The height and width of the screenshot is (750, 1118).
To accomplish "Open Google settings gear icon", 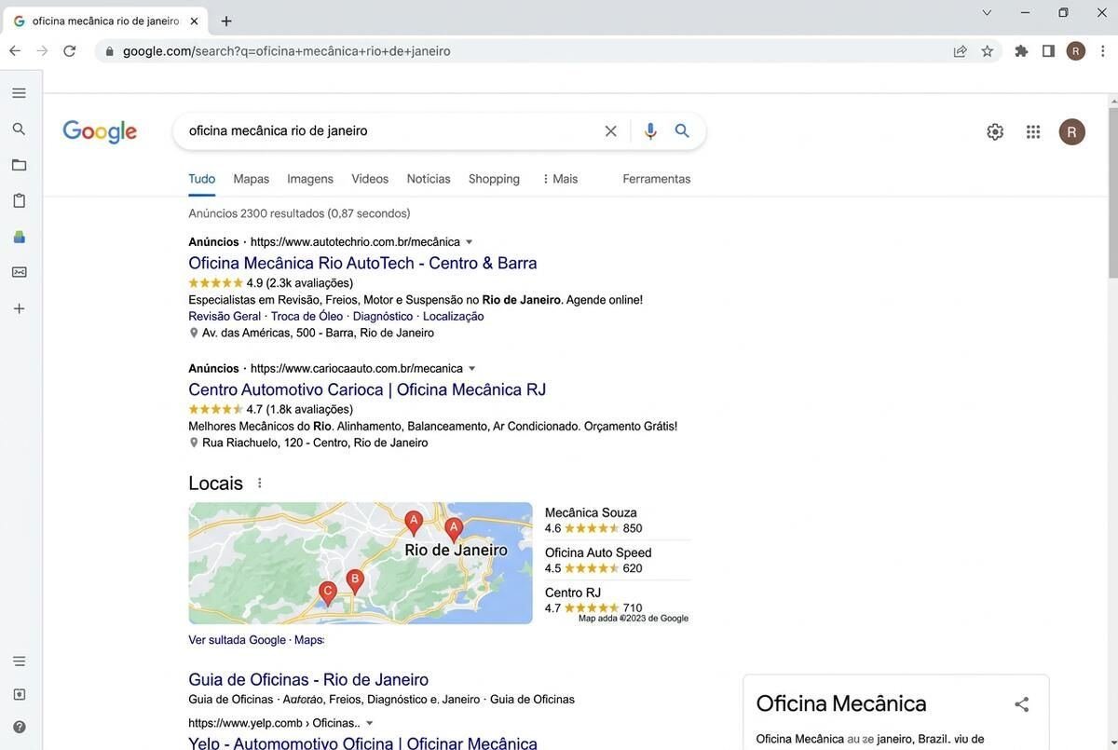I will tap(995, 132).
